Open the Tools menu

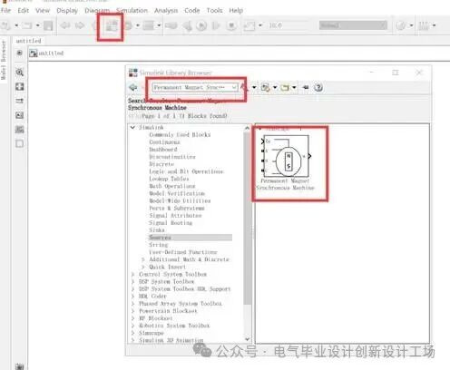click(x=214, y=11)
